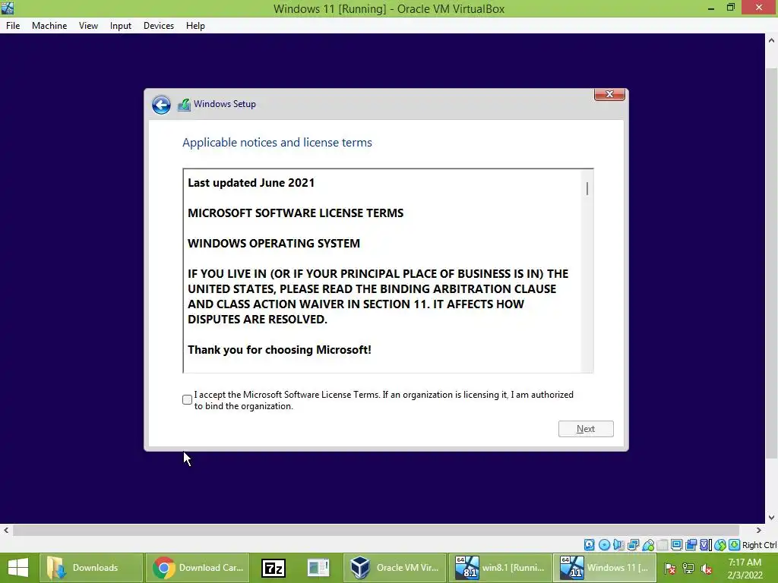
Task: Click the recording status icon
Action: coord(691,545)
